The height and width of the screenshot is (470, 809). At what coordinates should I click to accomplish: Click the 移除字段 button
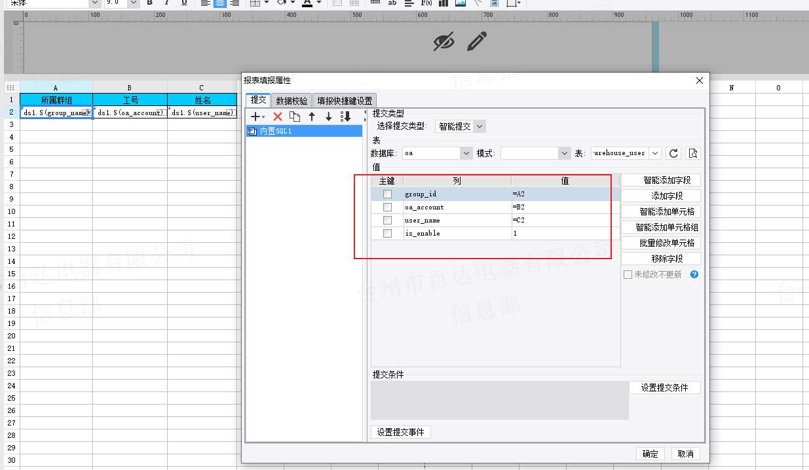point(661,259)
